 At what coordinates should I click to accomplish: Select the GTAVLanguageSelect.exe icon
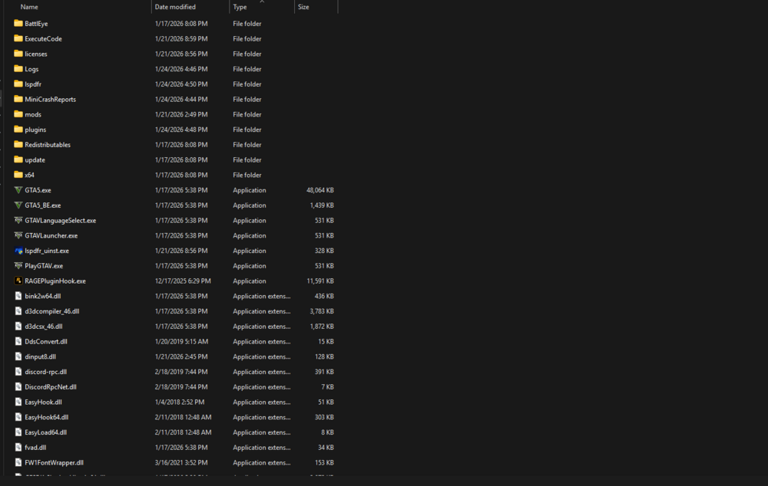(x=18, y=220)
